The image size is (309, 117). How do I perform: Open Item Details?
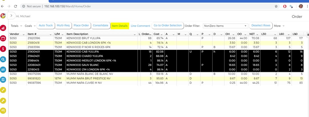click(x=120, y=26)
